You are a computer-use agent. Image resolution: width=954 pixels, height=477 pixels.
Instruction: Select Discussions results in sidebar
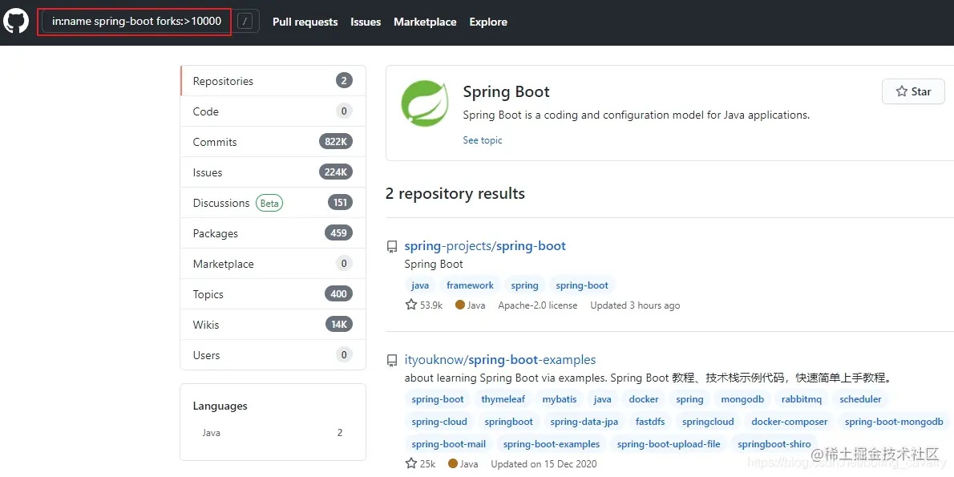[x=273, y=203]
